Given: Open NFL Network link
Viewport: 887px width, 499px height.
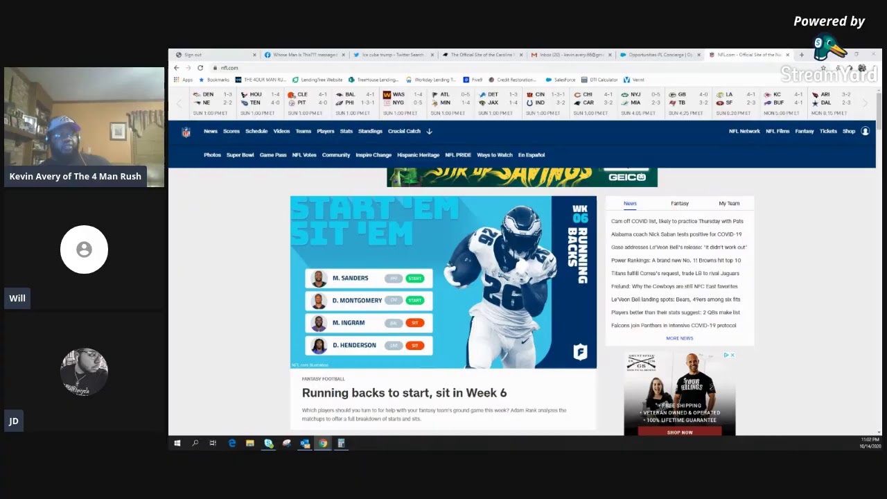Looking at the screenshot, I should [x=744, y=131].
